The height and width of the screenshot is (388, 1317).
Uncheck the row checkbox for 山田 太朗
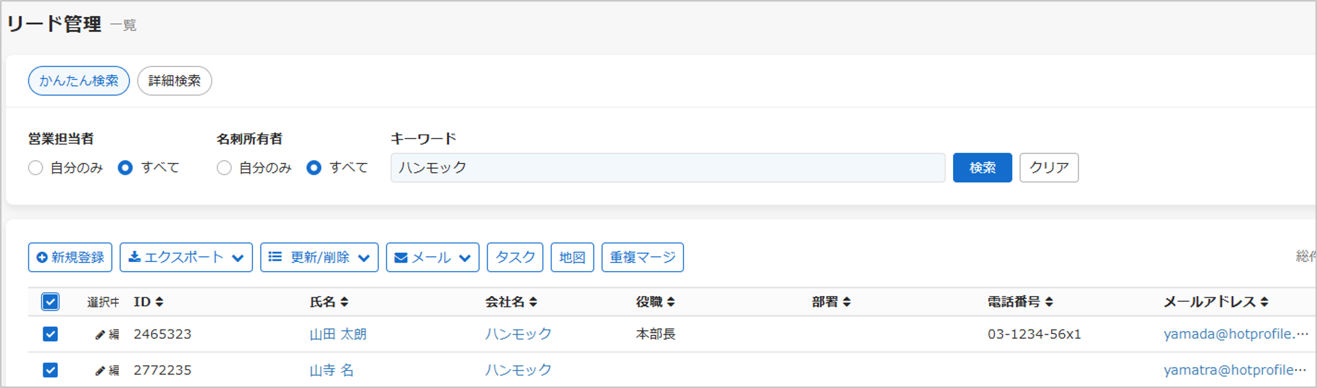[x=50, y=334]
